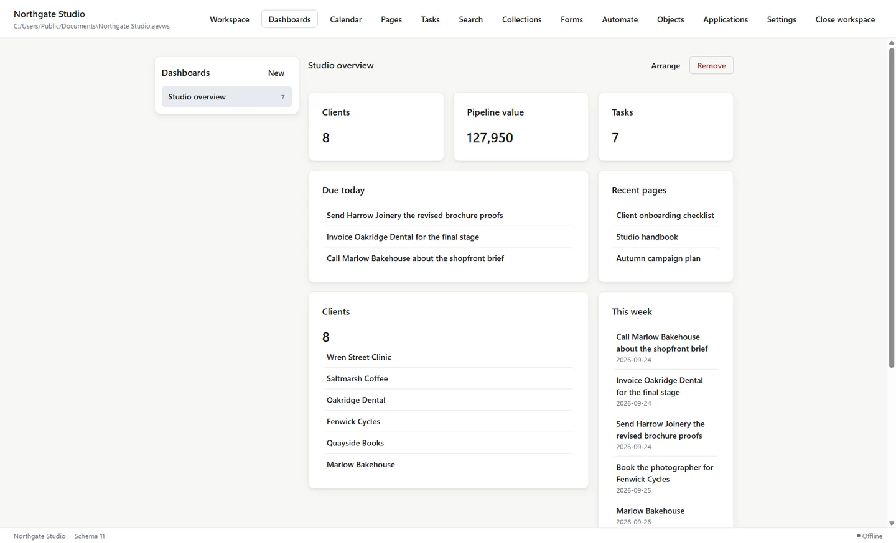
Task: Click Close workspace
Action: pyautogui.click(x=844, y=19)
